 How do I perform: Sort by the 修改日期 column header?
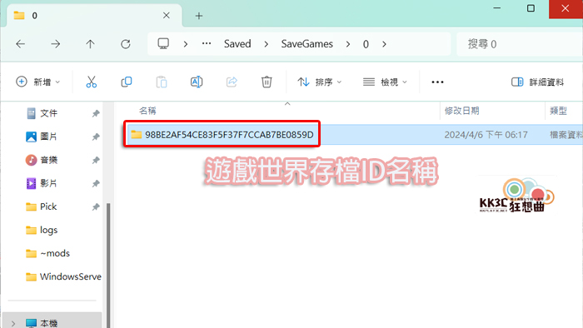(x=461, y=111)
